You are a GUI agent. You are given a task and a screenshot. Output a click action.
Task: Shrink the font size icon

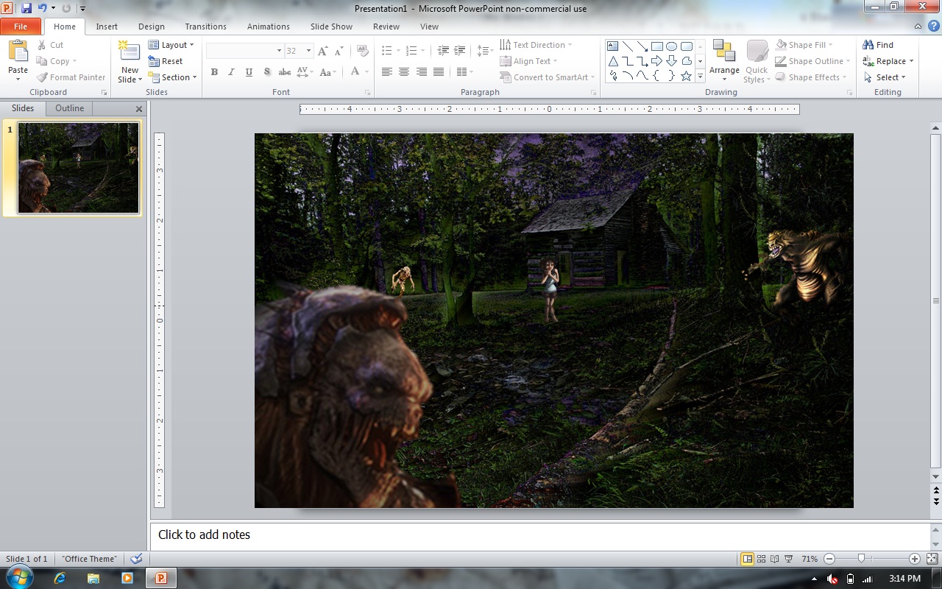pos(339,51)
